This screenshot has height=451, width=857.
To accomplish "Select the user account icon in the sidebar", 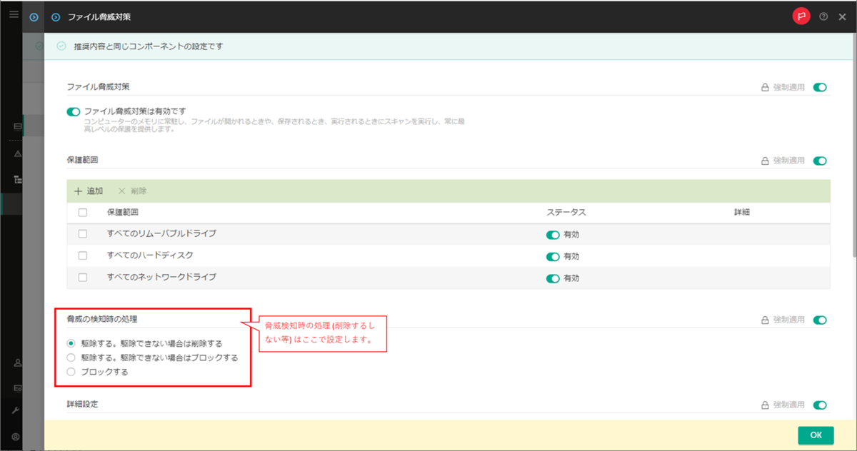I will (x=17, y=363).
